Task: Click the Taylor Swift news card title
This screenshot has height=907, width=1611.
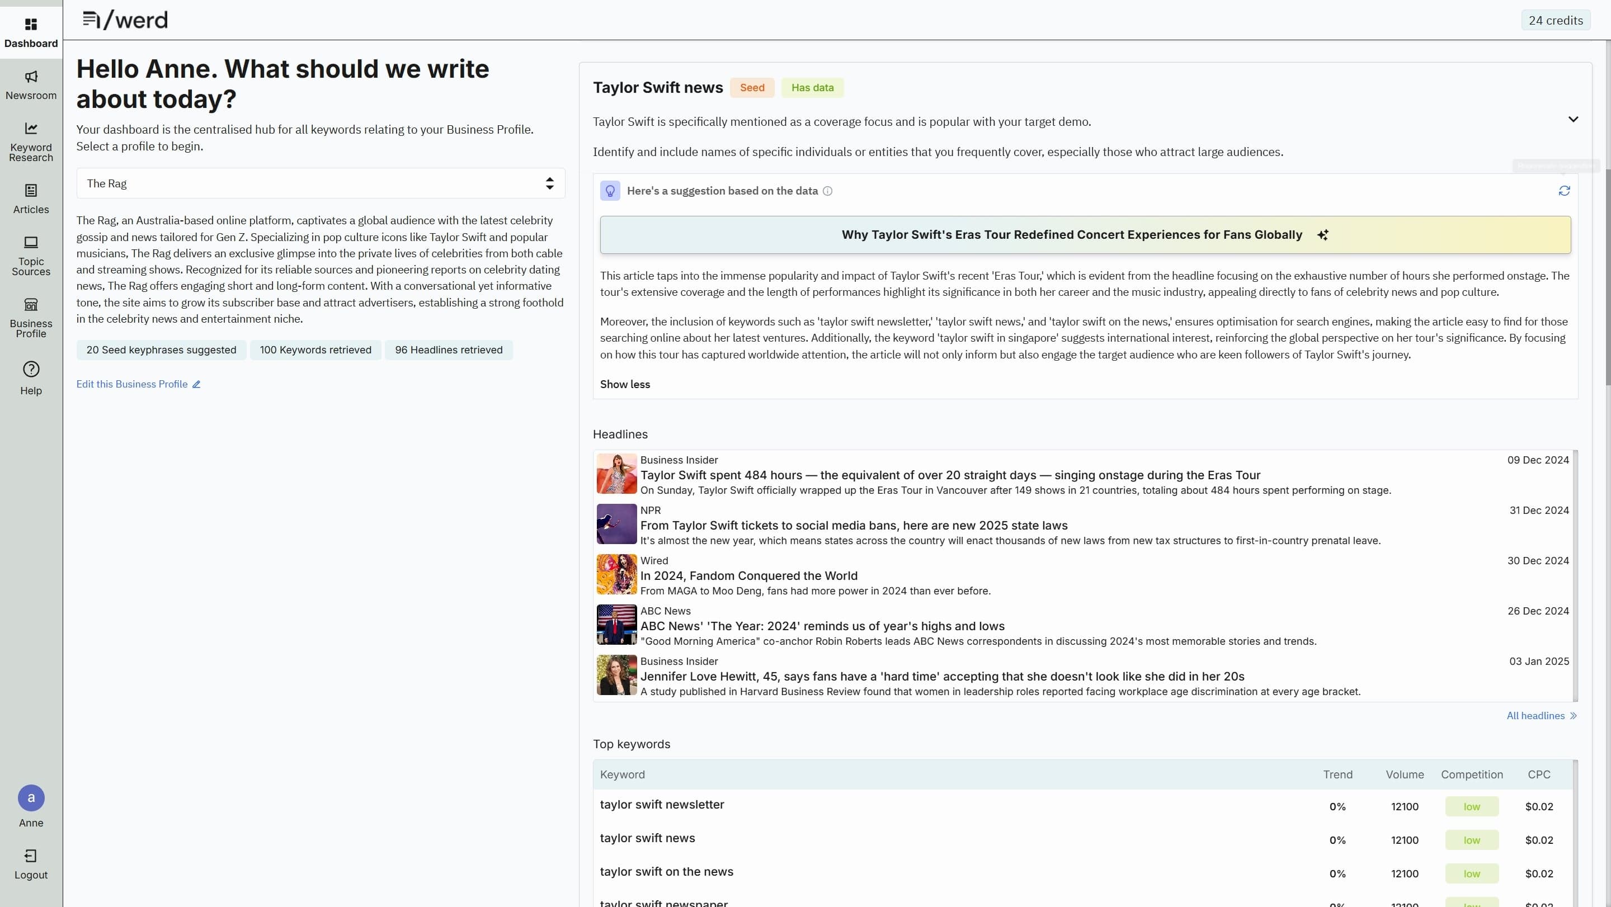Action: (x=657, y=87)
